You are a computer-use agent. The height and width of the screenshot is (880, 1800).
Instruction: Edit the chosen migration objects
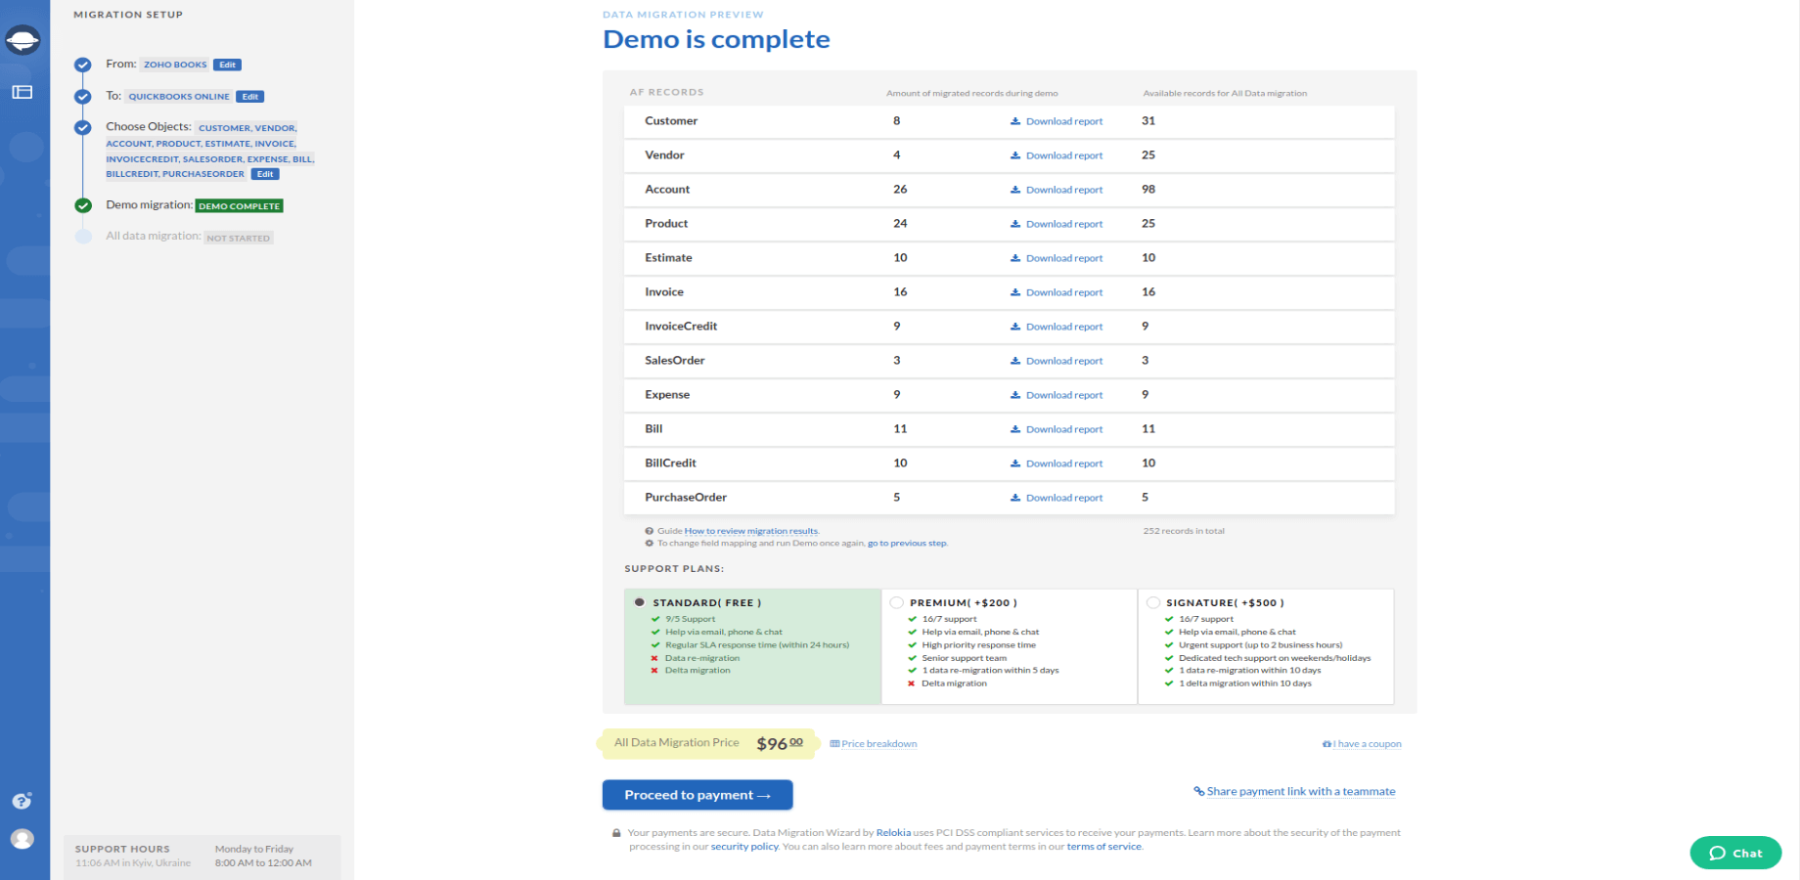(x=265, y=174)
